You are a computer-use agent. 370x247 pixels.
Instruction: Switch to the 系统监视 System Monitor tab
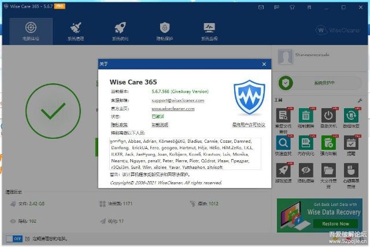209,31
